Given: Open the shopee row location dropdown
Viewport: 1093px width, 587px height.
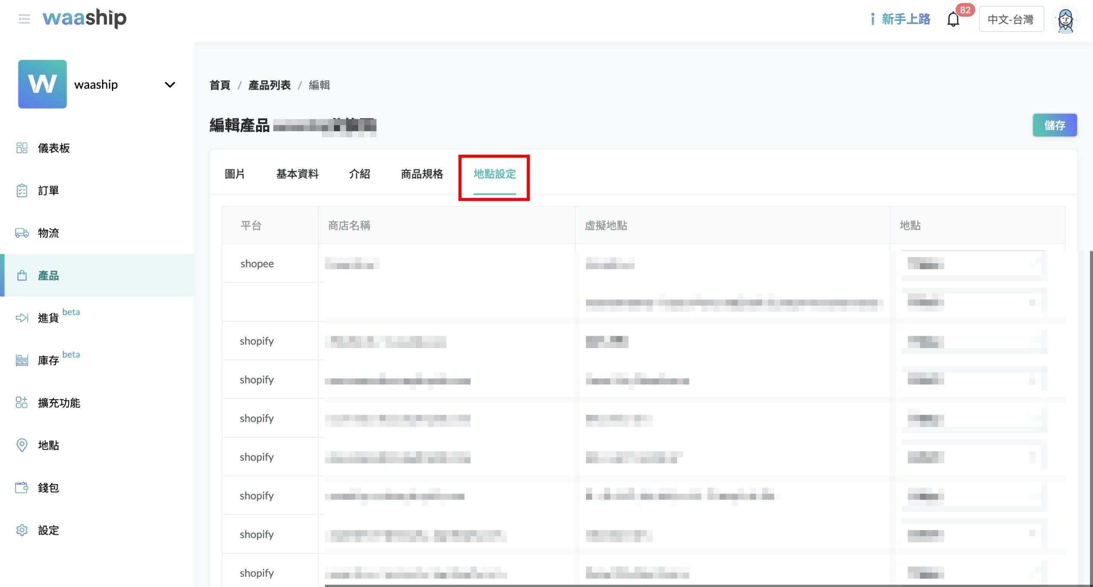Looking at the screenshot, I should (x=973, y=264).
